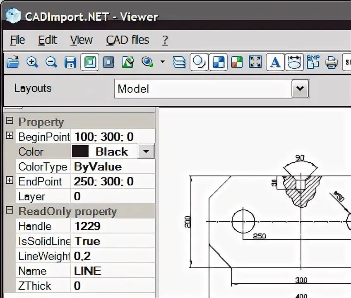Screen dimensions: 351x298
Task: Click the Handle value 1229
Action: tap(87, 226)
